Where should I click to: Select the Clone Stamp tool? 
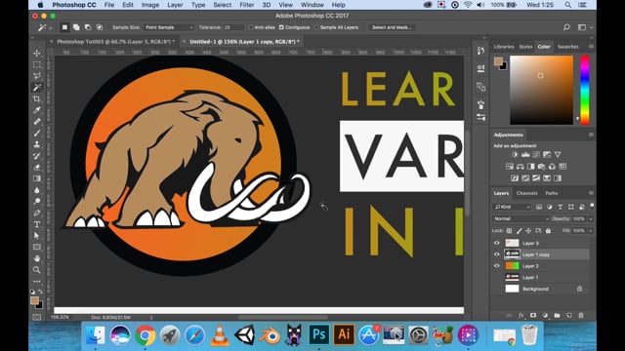pos(37,144)
